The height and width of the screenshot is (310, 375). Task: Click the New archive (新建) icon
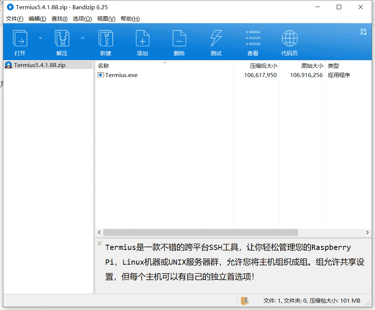click(x=106, y=38)
